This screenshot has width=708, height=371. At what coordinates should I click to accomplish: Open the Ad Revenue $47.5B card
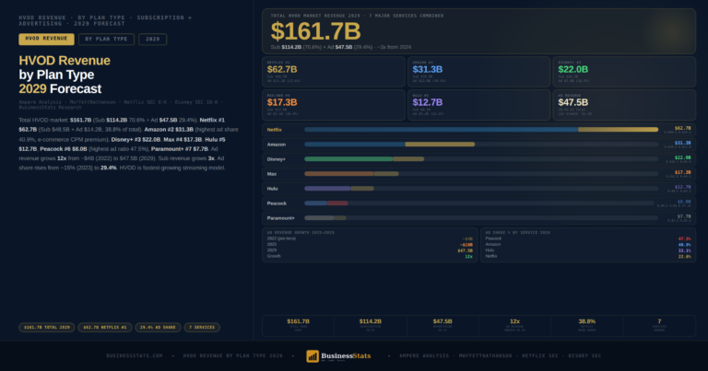coord(624,105)
